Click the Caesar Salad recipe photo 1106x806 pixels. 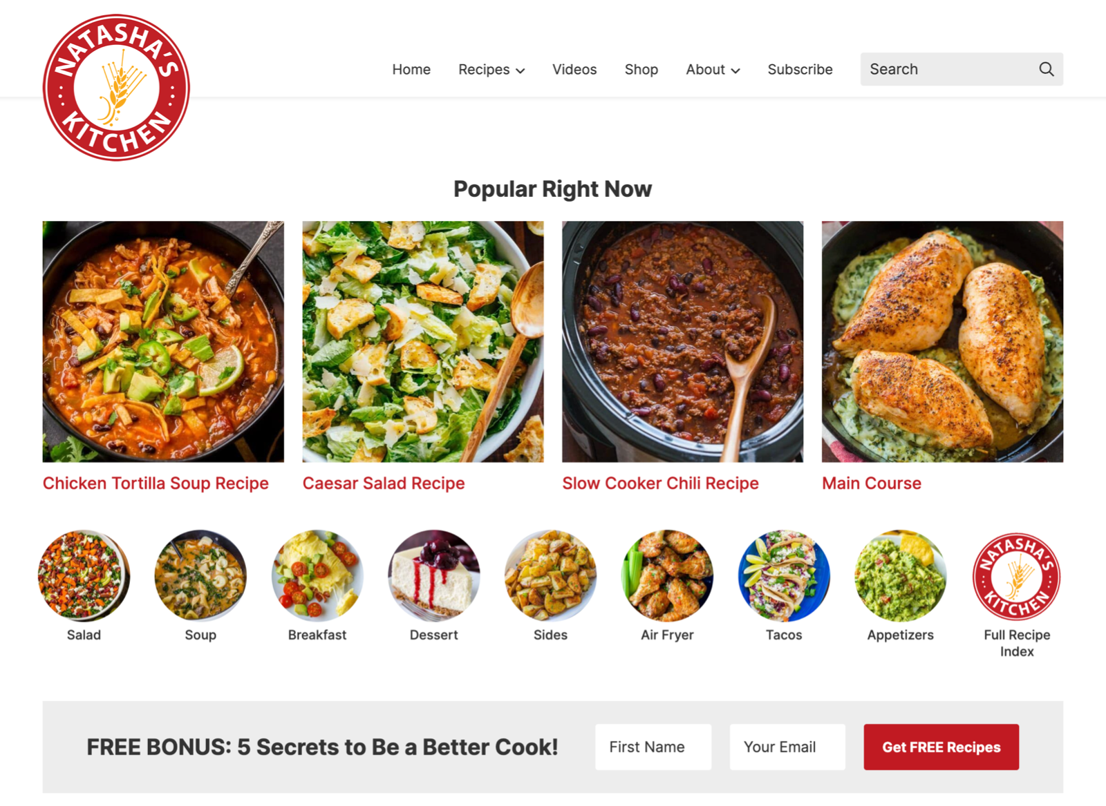[423, 341]
